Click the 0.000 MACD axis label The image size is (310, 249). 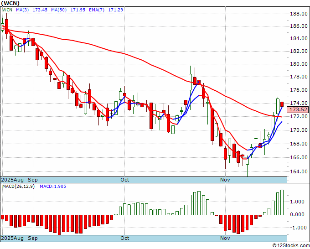click(x=297, y=215)
